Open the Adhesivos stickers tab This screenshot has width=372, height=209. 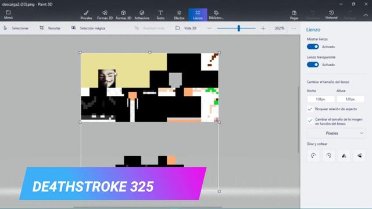pos(142,15)
